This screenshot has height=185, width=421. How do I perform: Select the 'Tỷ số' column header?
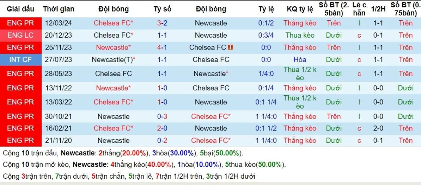coord(162,9)
